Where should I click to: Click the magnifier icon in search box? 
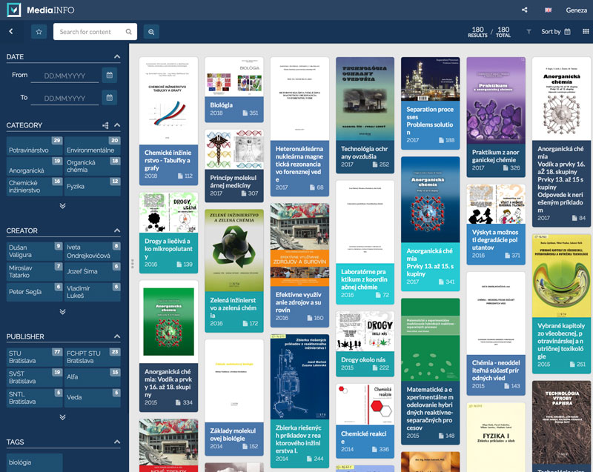coord(128,32)
